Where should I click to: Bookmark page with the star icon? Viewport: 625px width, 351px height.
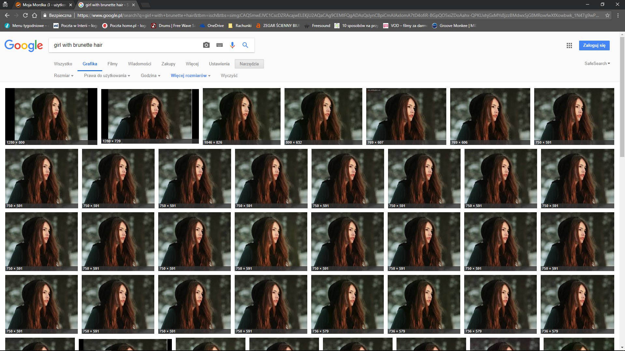pyautogui.click(x=607, y=15)
